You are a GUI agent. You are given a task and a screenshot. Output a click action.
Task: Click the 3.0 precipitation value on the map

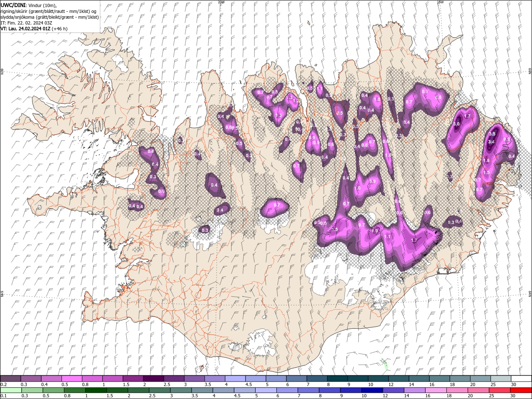[456, 124]
